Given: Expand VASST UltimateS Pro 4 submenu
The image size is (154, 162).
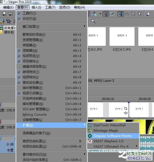Looking at the screenshot, I should pos(113,146).
